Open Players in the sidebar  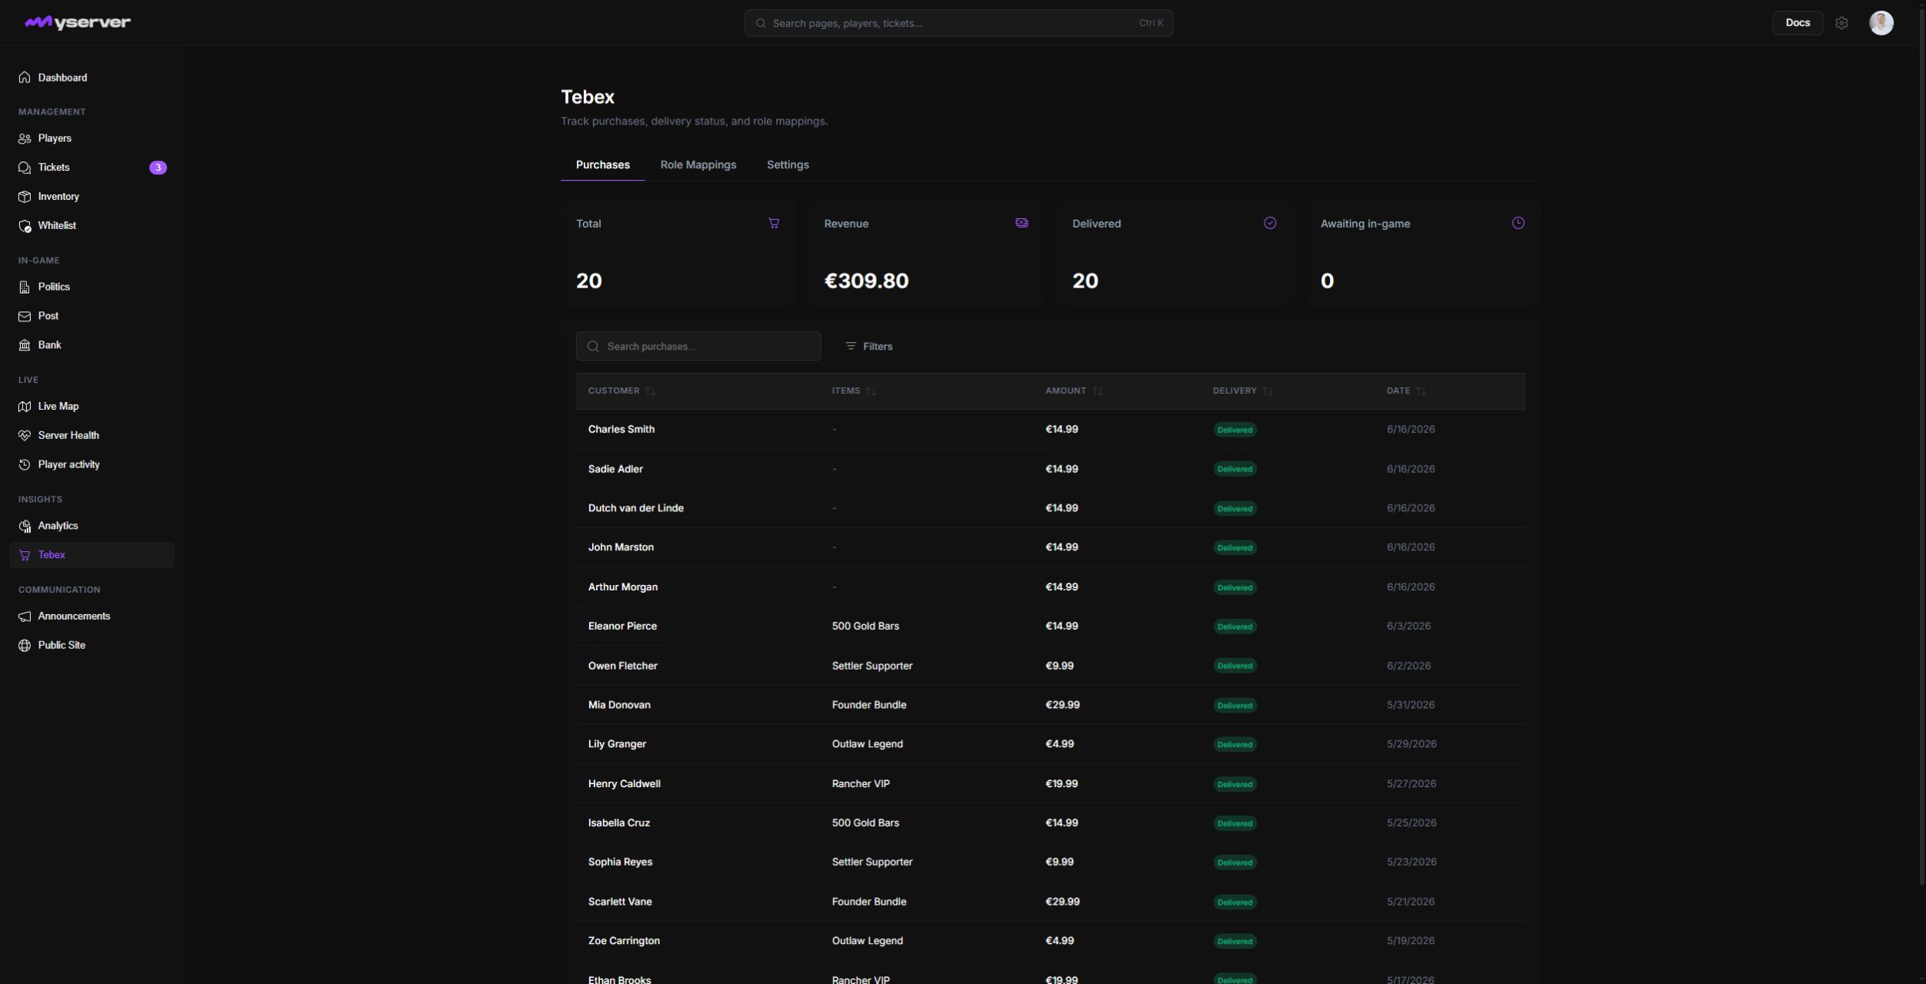pyautogui.click(x=92, y=138)
